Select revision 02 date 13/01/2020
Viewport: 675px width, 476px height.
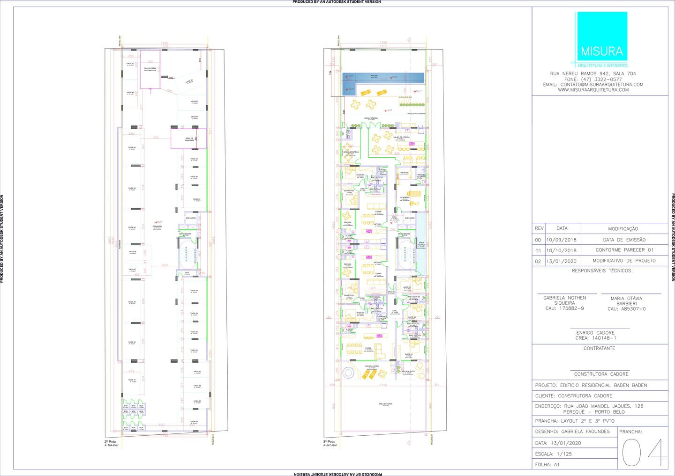562,261
